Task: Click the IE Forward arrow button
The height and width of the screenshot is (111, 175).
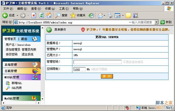Action: click(23, 15)
